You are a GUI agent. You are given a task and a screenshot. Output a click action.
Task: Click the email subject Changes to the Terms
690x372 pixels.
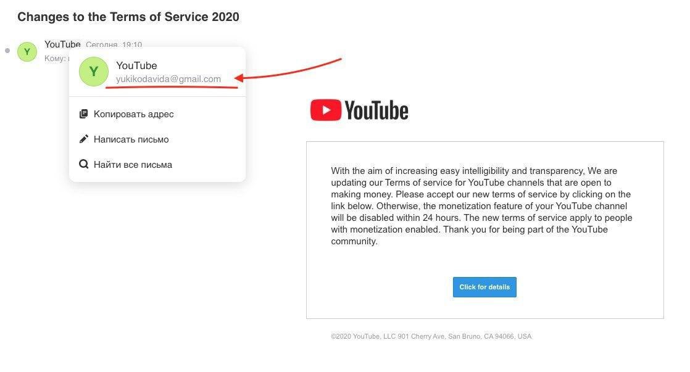tap(128, 17)
